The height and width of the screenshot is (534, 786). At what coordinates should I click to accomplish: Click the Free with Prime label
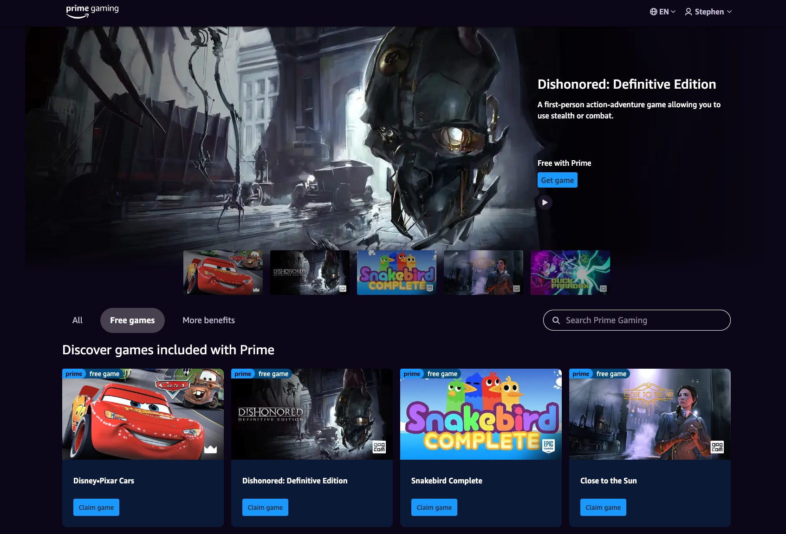click(x=564, y=163)
